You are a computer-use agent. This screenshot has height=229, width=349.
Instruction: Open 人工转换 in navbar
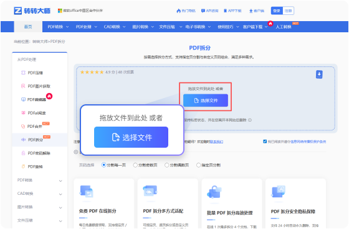(x=284, y=27)
